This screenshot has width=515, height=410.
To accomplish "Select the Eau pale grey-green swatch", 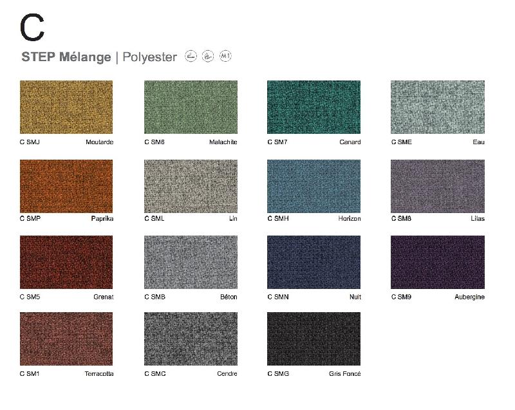I will coord(437,107).
